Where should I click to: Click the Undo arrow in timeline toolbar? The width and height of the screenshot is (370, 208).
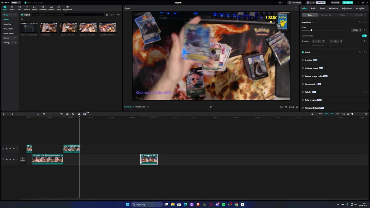coord(12,114)
